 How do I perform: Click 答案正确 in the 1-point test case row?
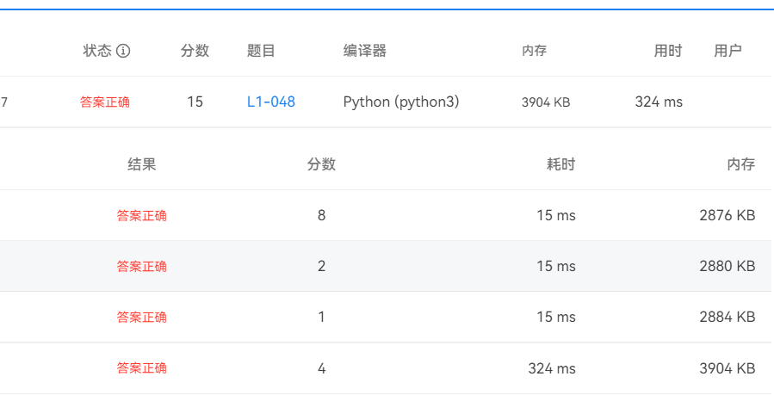tap(142, 317)
